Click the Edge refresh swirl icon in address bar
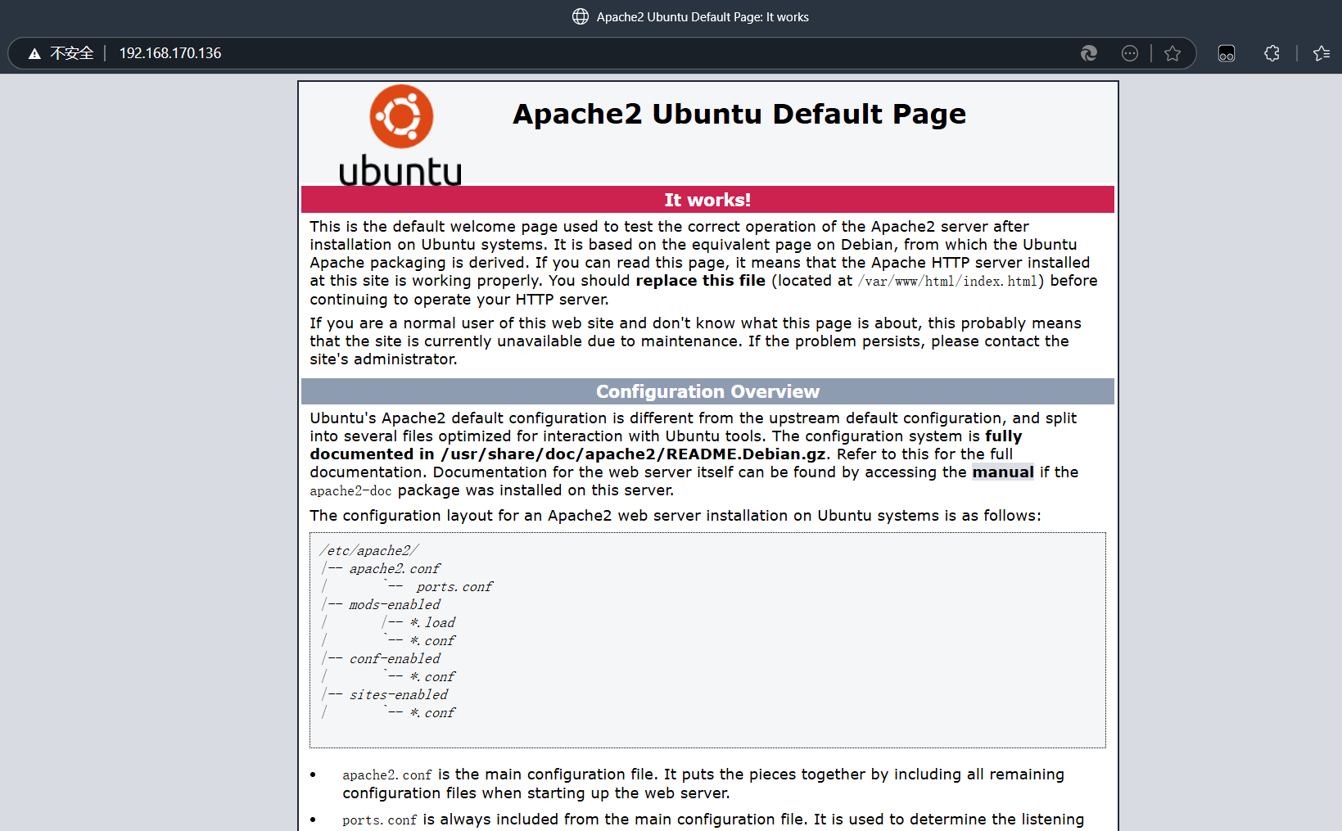 (x=1088, y=53)
